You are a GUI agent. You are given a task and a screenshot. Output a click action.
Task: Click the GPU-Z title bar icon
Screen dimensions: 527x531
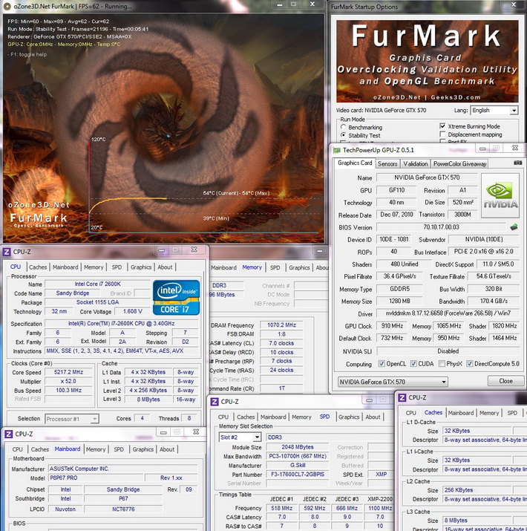336,150
